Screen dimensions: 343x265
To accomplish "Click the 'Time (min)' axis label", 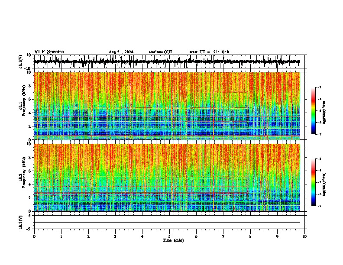I will click(x=173, y=240).
